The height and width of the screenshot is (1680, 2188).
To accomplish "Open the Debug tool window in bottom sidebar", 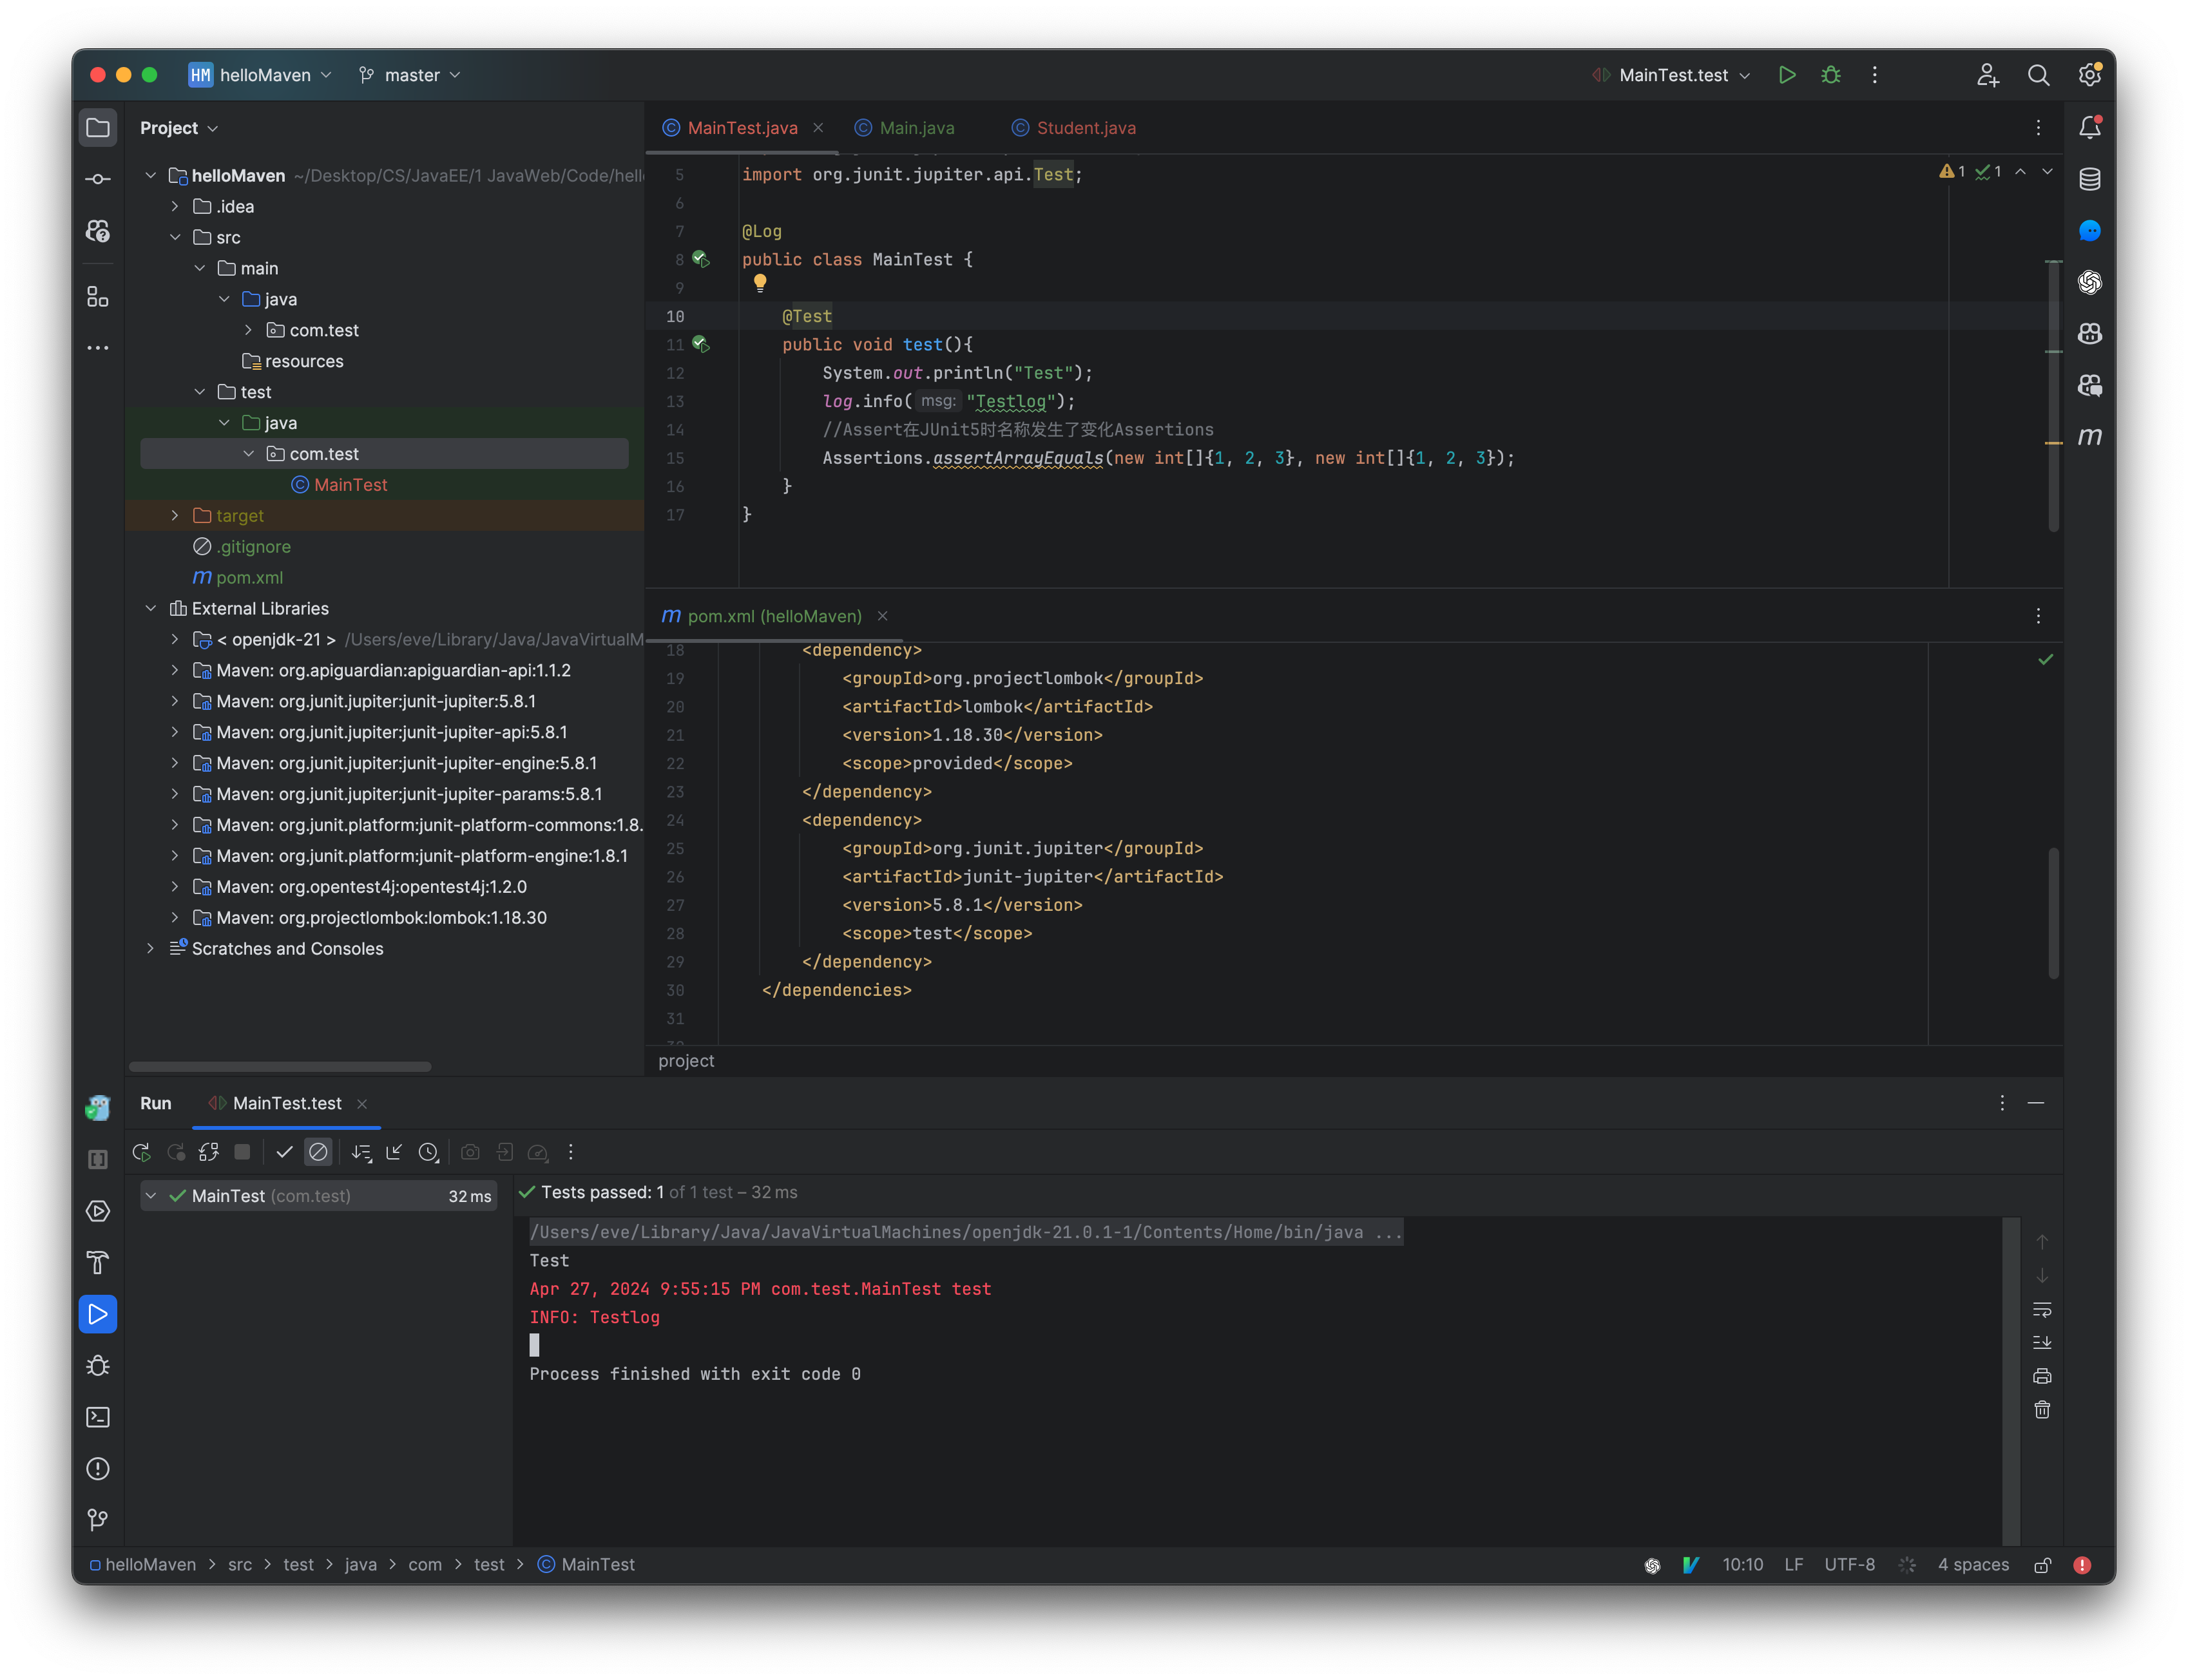I will click(x=97, y=1365).
